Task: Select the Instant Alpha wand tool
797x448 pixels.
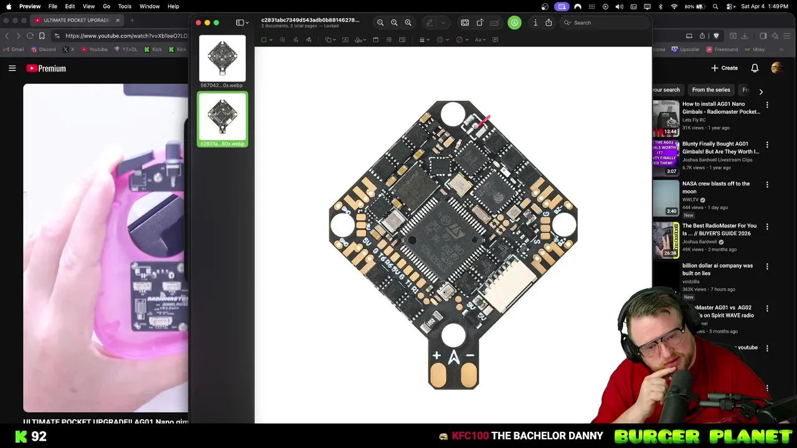Action: pyautogui.click(x=282, y=40)
